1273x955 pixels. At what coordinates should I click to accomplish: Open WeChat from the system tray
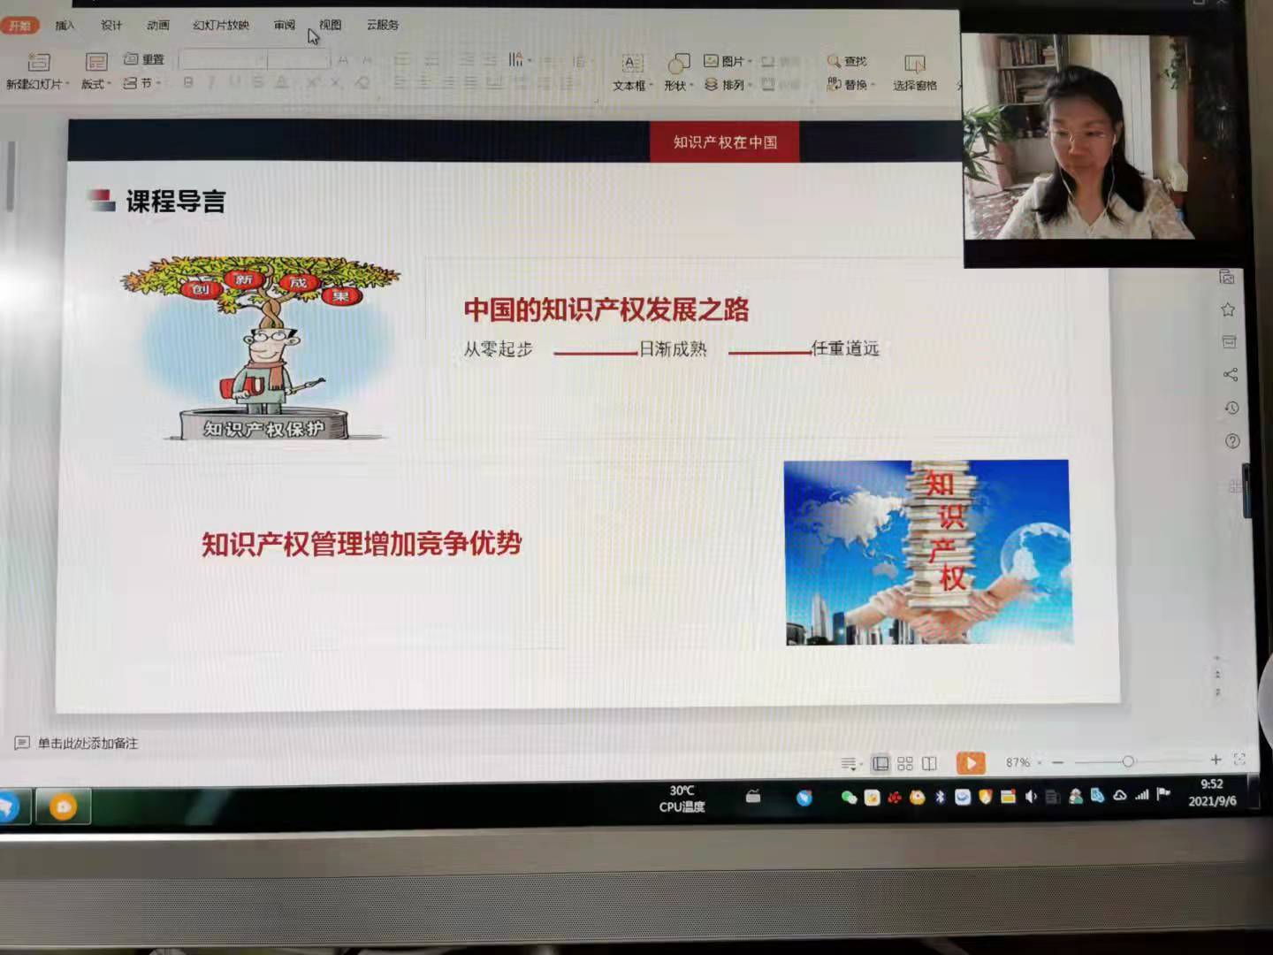coord(849,798)
